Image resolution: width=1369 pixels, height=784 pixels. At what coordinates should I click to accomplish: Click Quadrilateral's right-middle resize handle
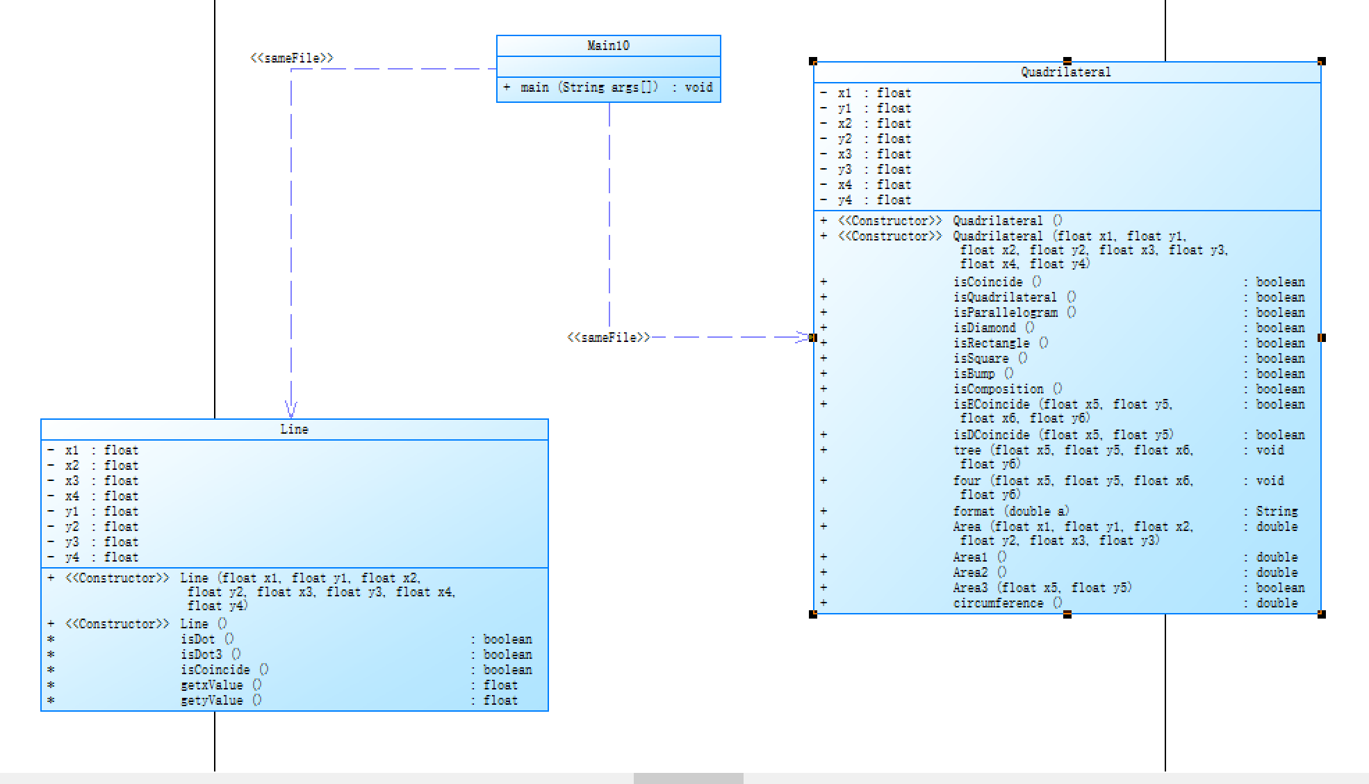(1321, 338)
